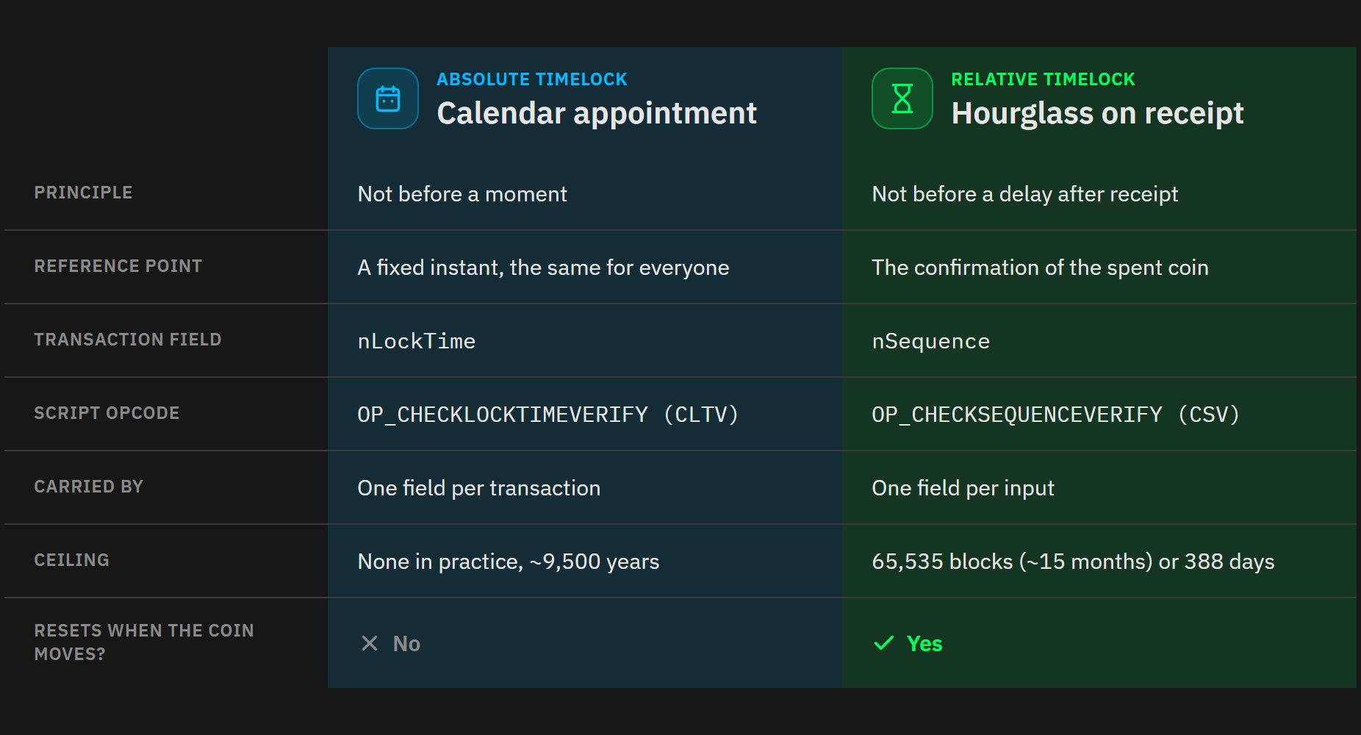Click '65,535 blocks' ceiling cell
This screenshot has width=1361, height=735.
1073,562
